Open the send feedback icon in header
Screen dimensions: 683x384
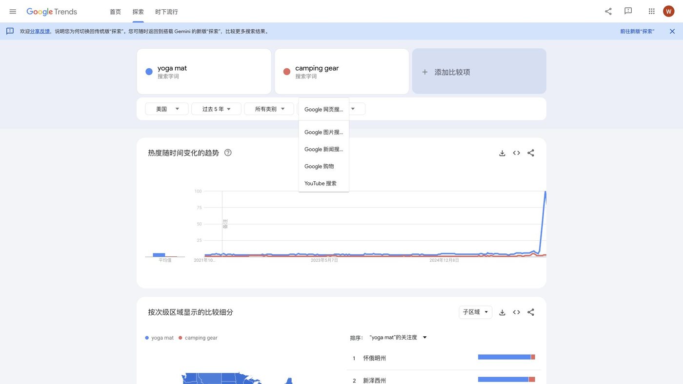pyautogui.click(x=628, y=11)
